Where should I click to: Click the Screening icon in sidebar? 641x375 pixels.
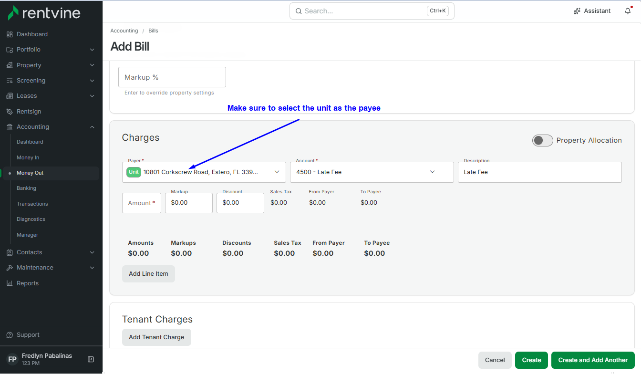point(10,81)
